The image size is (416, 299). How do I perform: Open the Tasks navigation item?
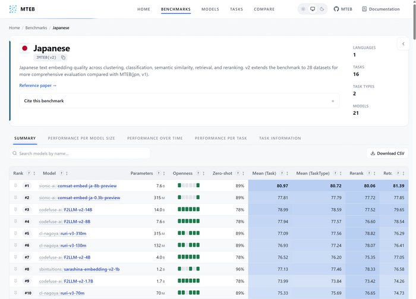[237, 9]
